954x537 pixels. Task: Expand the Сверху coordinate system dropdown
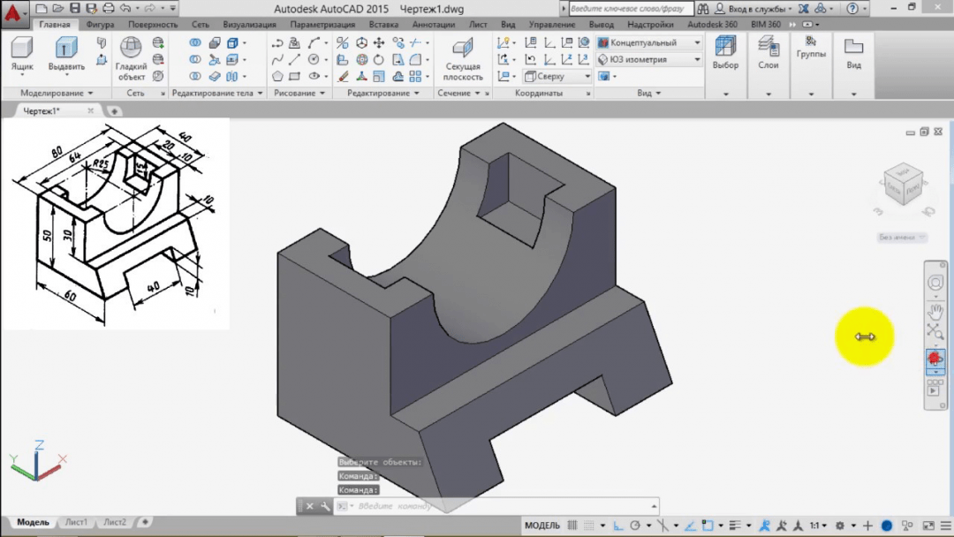point(557,77)
